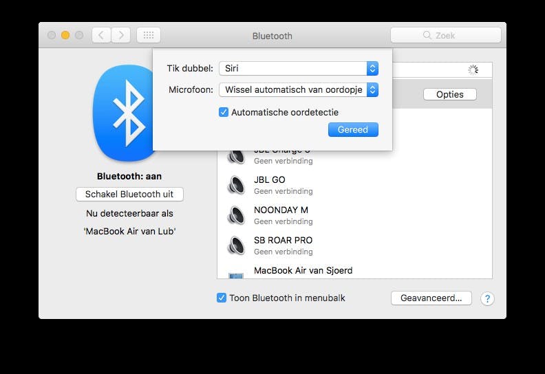Click the 'Geen verbinding' status under JBL GO
545x374 pixels.
click(284, 191)
